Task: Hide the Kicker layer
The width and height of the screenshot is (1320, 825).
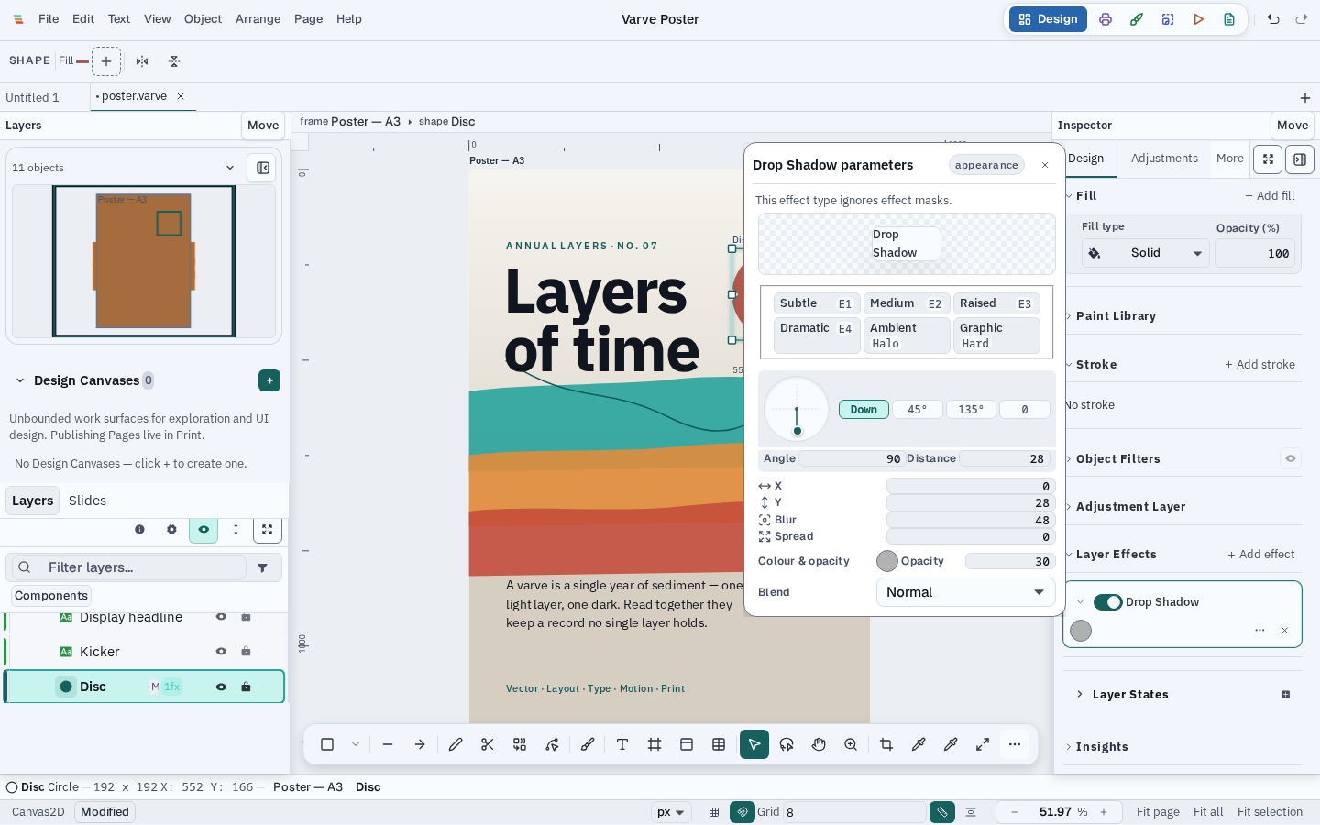Action: click(221, 652)
